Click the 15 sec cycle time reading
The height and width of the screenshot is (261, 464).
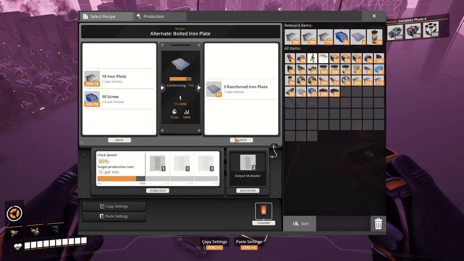click(x=175, y=117)
